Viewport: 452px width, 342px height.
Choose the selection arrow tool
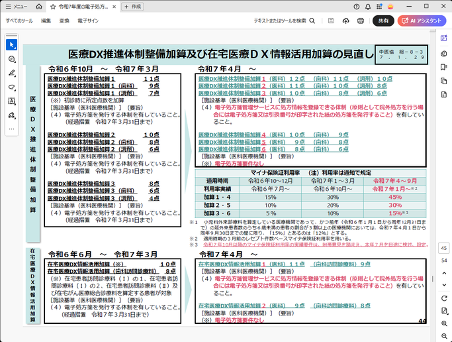[x=11, y=45]
